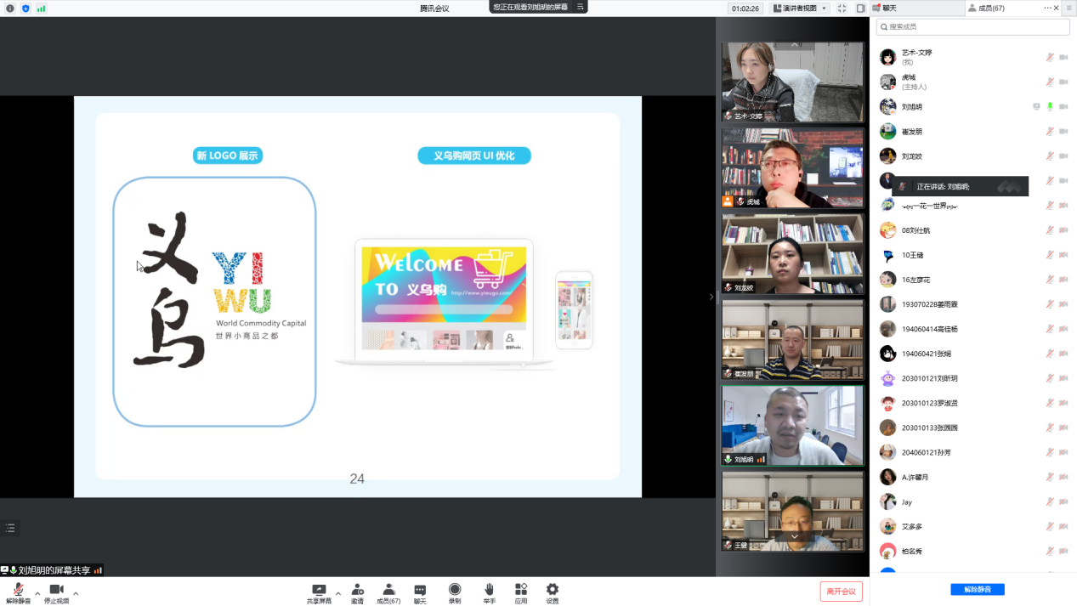The image size is (1077, 606).
Task: Show more video thumbnails with the down chevron
Action: 794,536
